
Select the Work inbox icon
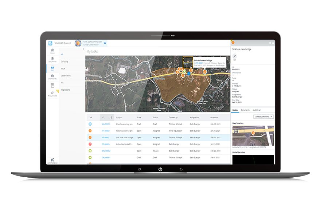click(x=52, y=68)
